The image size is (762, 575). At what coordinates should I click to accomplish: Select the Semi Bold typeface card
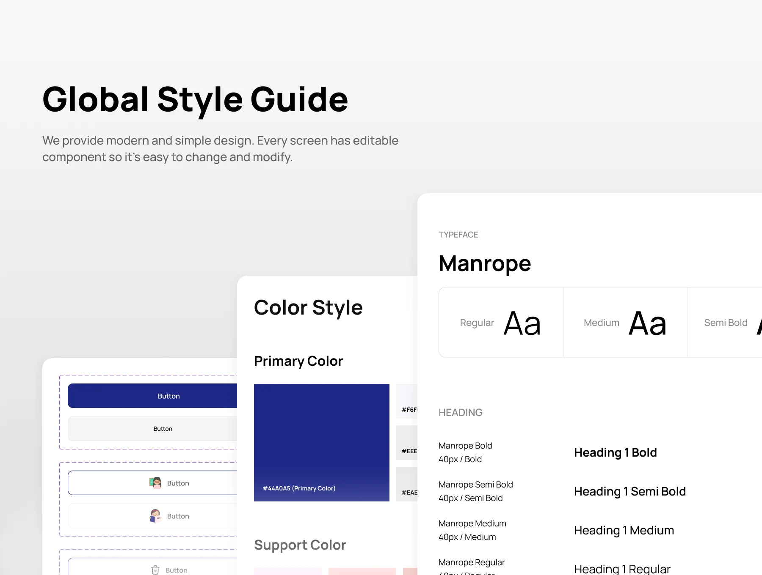(725, 323)
